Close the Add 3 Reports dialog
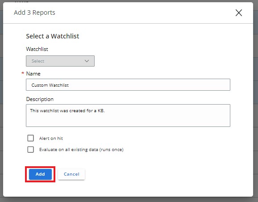Viewport: 258px width, 202px height. (x=239, y=13)
